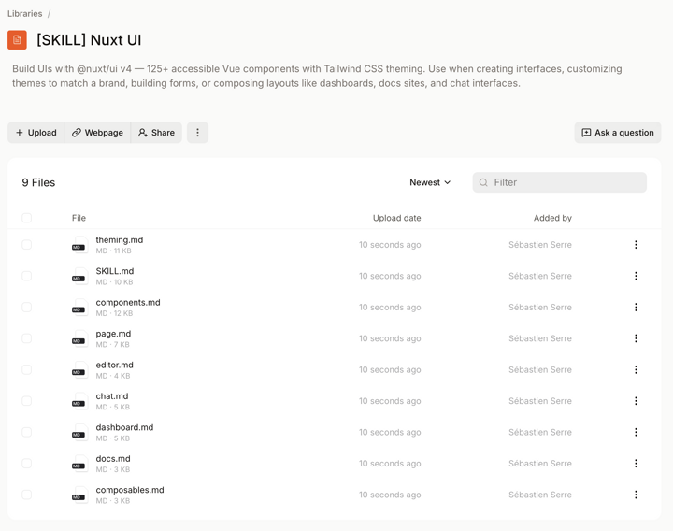
Task: Select the components.md row checkbox
Action: click(x=26, y=308)
